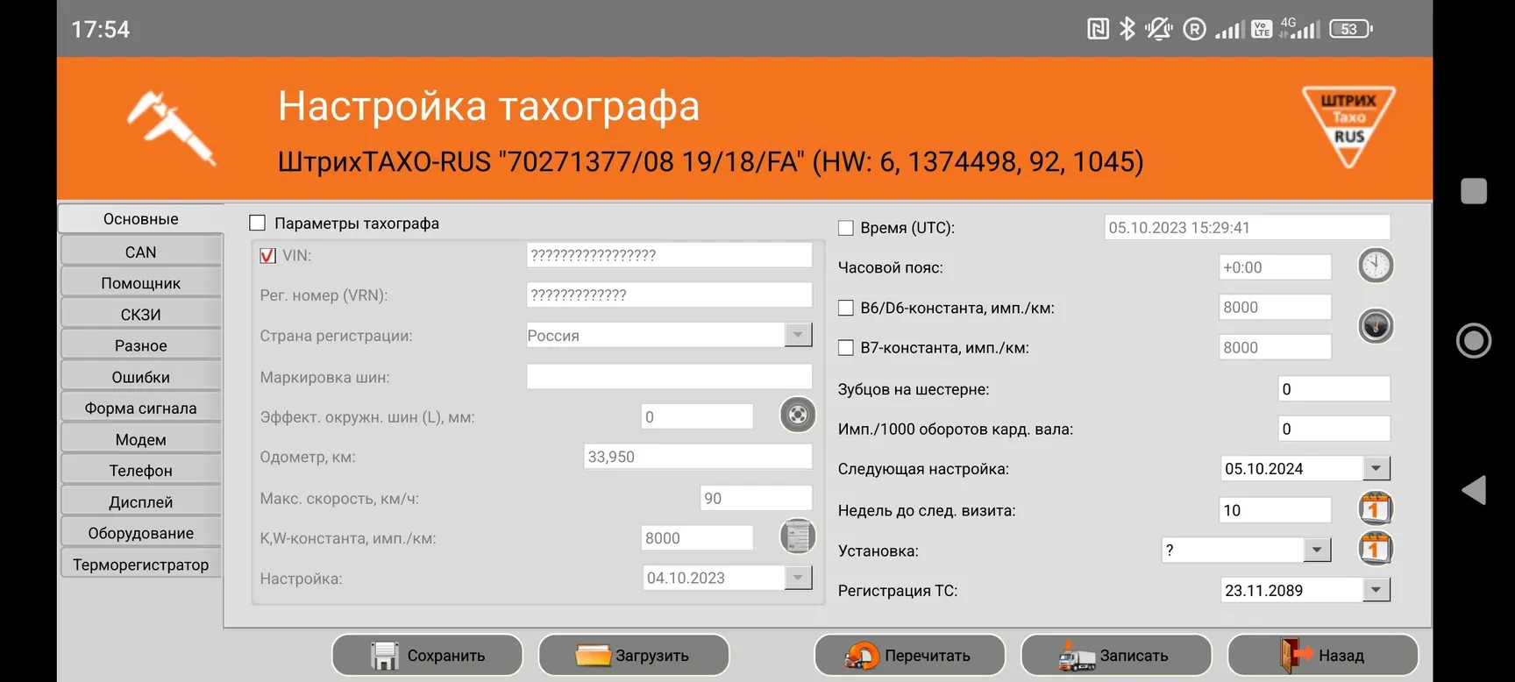Image resolution: width=1515 pixels, height=682 pixels.
Task: Click the VIN input field
Action: [669, 255]
